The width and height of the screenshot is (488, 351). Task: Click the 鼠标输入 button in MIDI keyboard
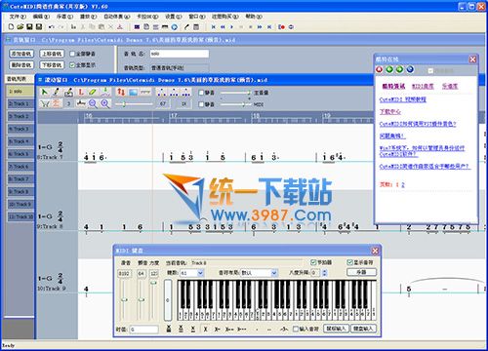pos(336,329)
